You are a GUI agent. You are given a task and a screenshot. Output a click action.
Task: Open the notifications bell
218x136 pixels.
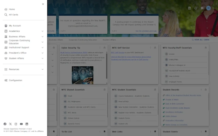click(196, 8)
